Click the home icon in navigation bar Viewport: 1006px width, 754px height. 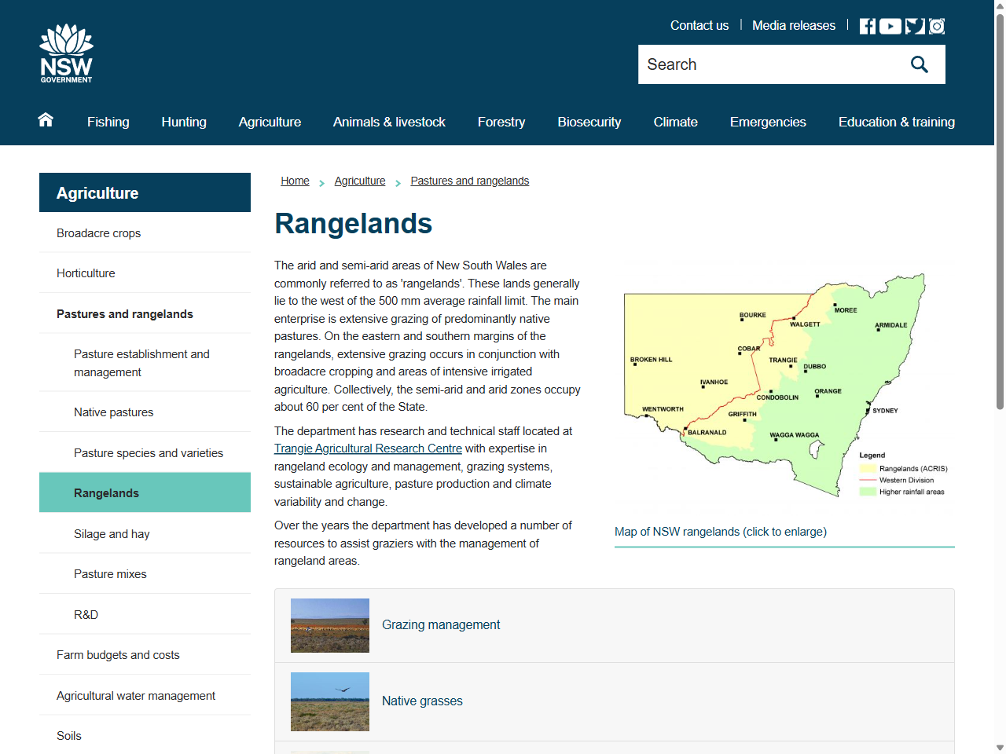point(45,119)
